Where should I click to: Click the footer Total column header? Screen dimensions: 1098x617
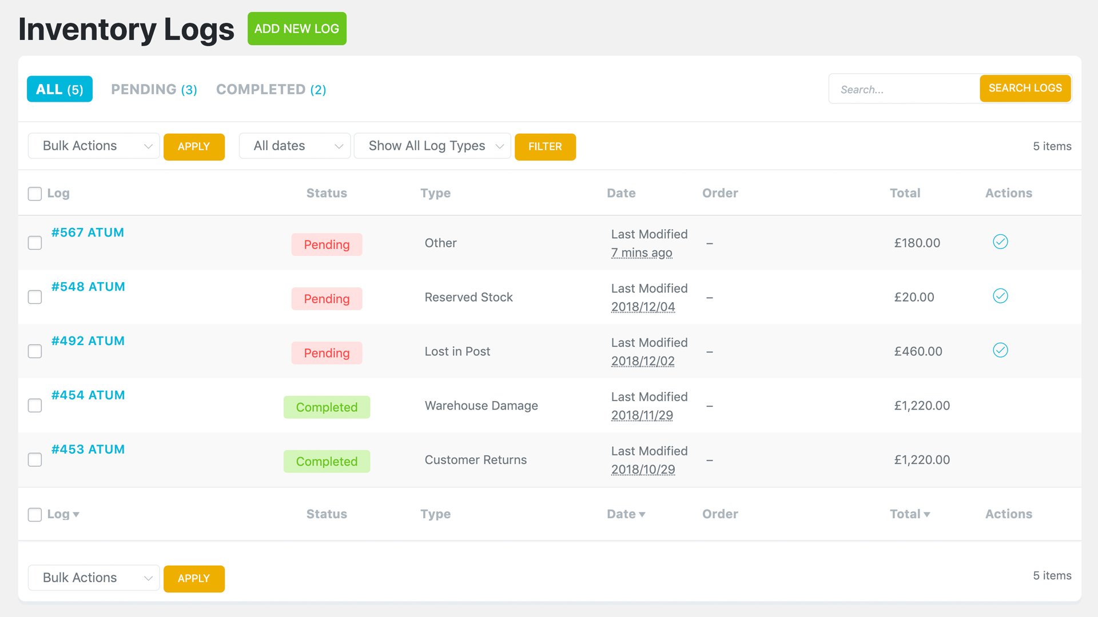click(x=905, y=514)
